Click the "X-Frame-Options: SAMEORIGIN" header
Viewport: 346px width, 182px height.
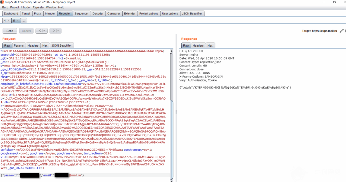(200, 76)
